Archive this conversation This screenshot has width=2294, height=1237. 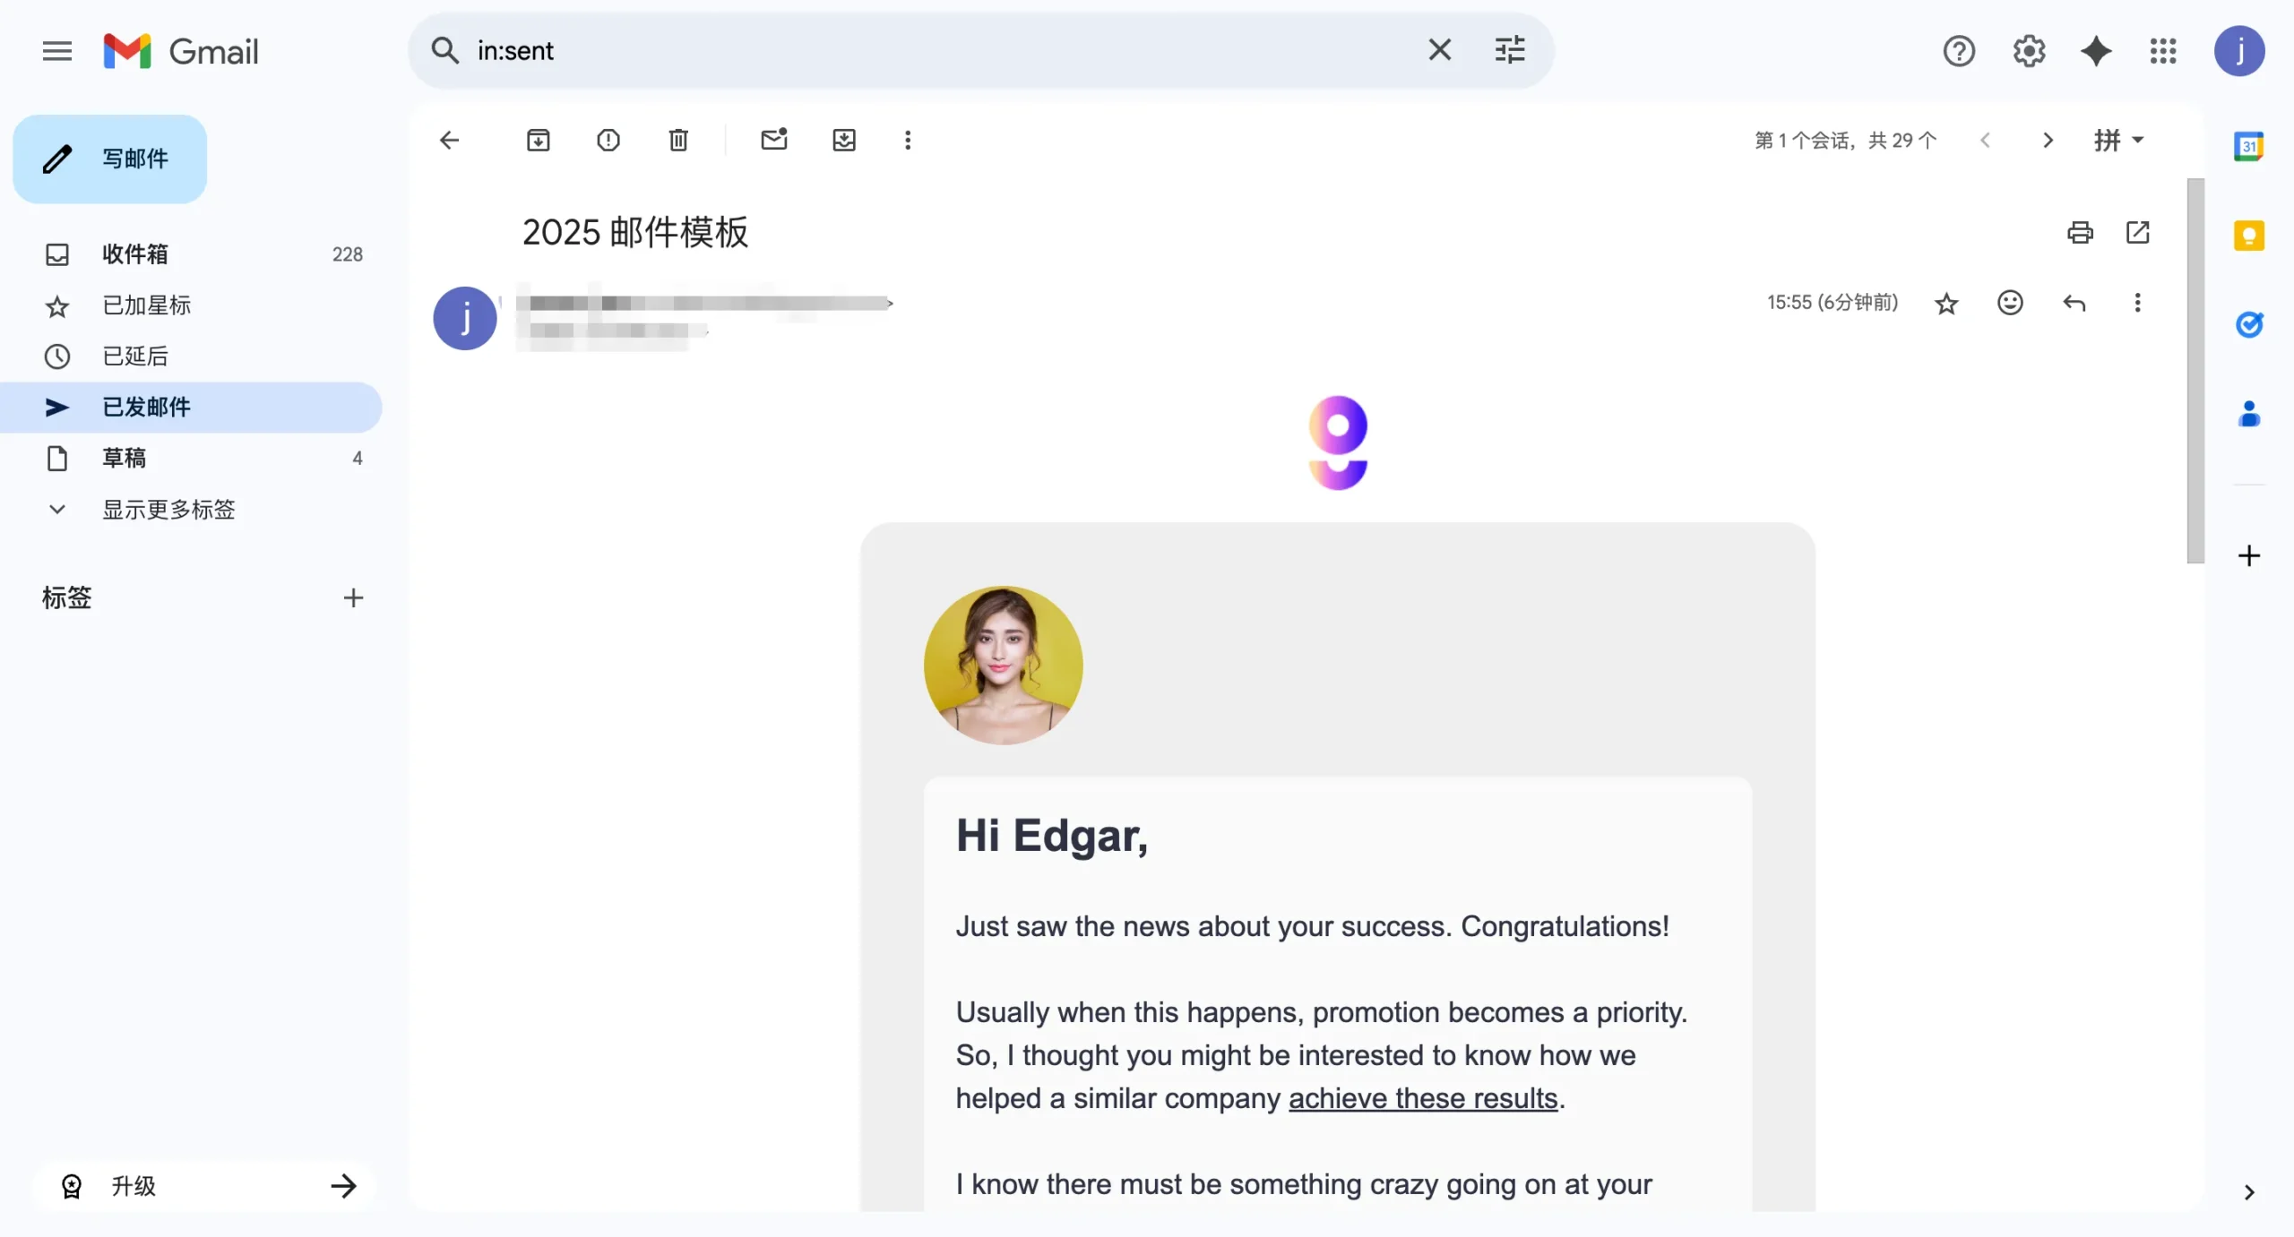coord(539,140)
